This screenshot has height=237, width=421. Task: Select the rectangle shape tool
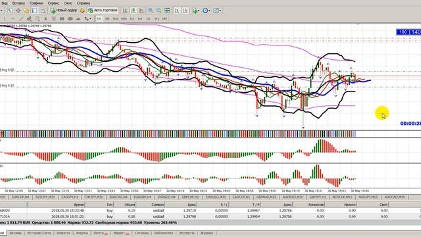coord(62,19)
